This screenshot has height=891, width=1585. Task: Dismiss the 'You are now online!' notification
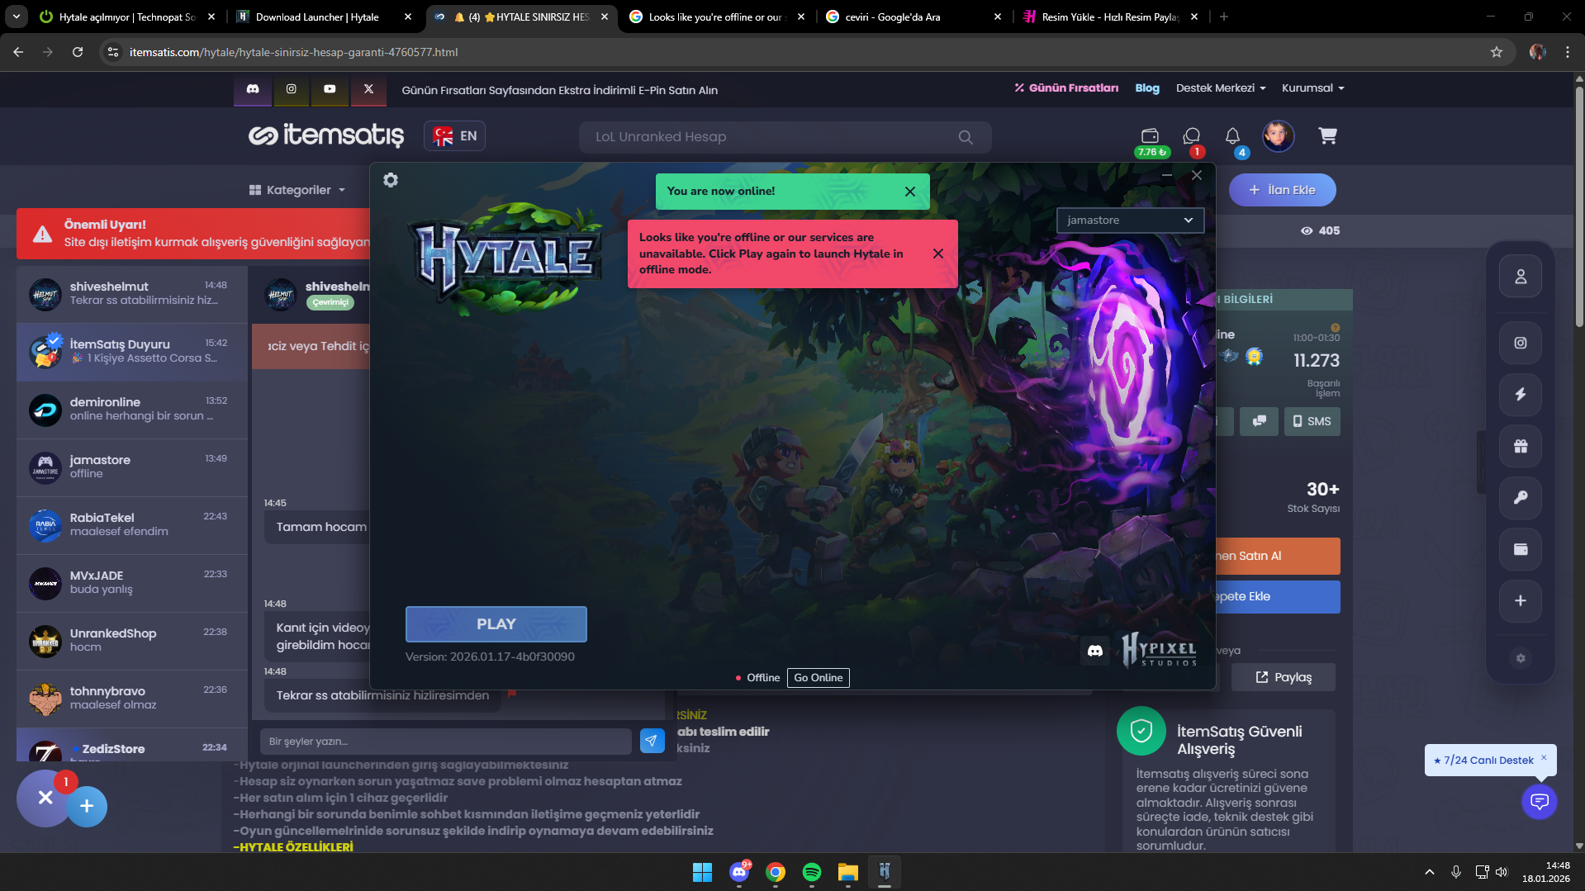pyautogui.click(x=910, y=192)
